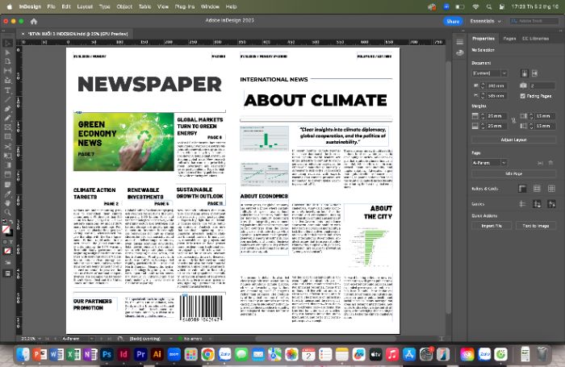Select the Zoom tool magnifier
Screen dimensions: 565x367
[x=7, y=212]
